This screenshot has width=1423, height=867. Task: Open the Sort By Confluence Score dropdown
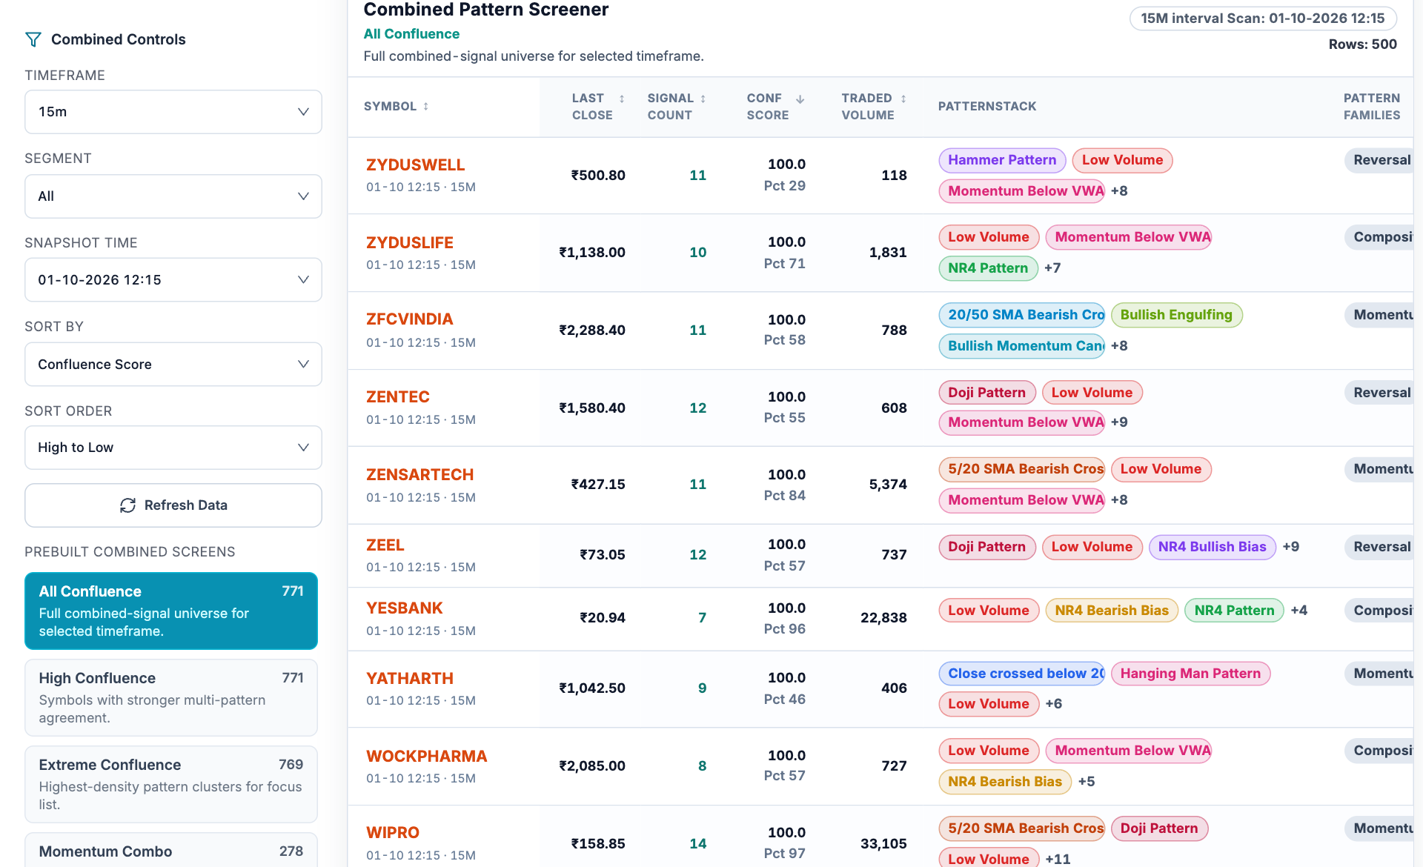[x=173, y=365]
